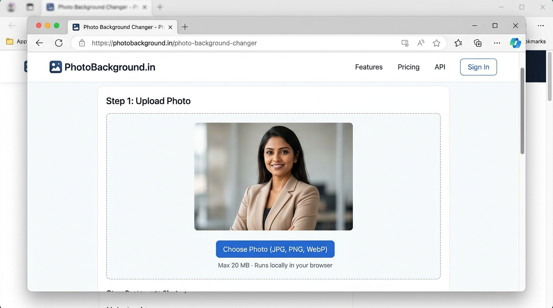Open the background window's ellipsis menu

541,26
